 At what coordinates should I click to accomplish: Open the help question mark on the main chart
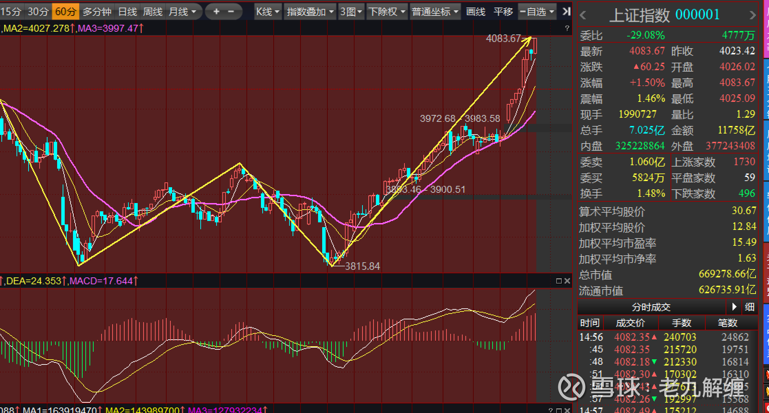tap(567, 28)
